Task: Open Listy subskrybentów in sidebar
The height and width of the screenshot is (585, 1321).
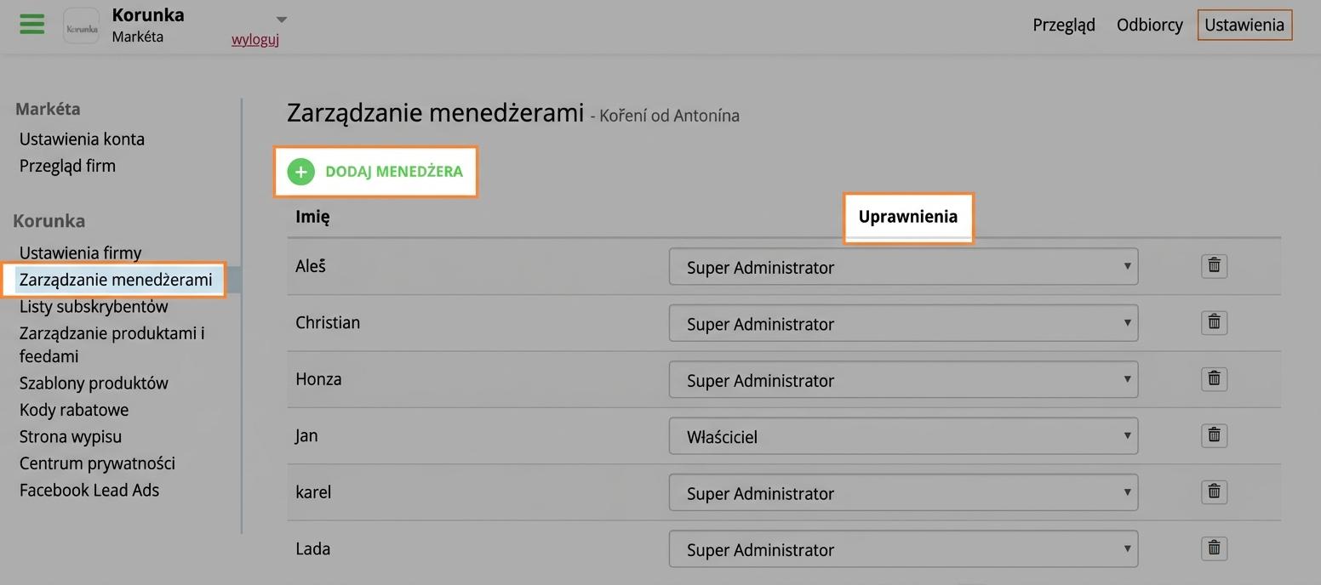Action: (94, 306)
